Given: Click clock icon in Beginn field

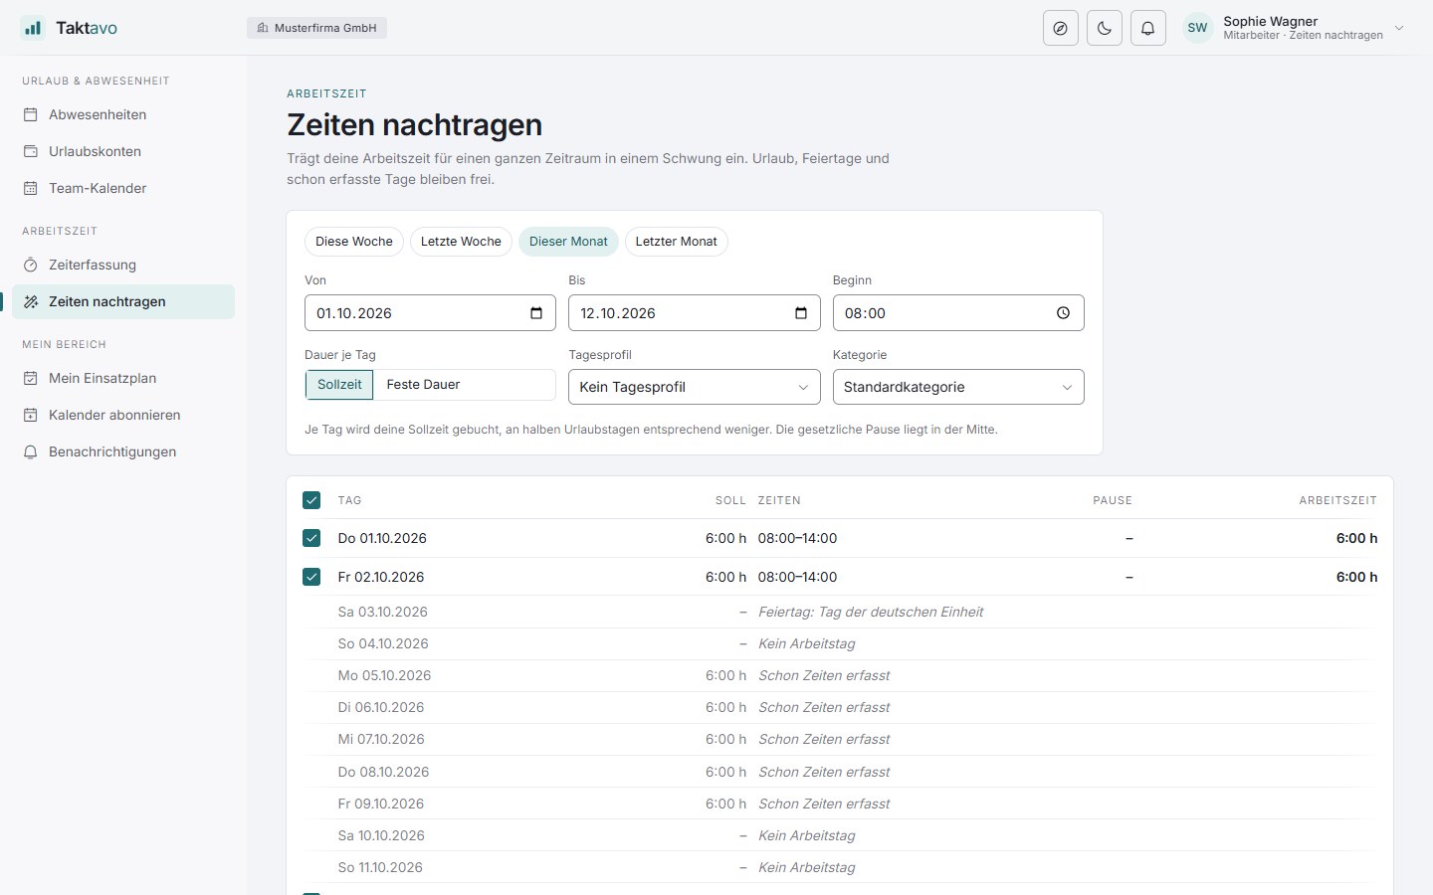Looking at the screenshot, I should coord(1064,313).
